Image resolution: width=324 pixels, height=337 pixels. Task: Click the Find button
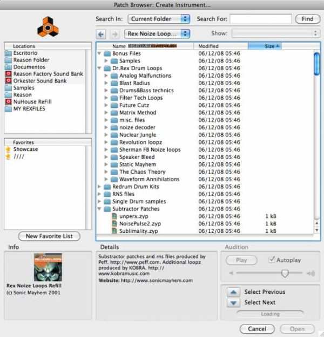tap(308, 19)
